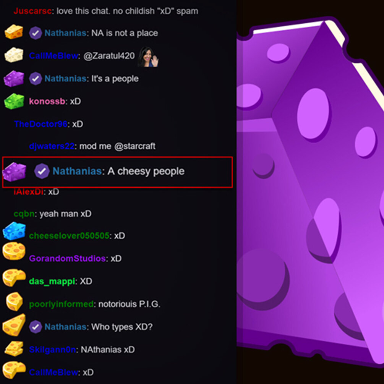The height and width of the screenshot is (384, 384).
Task: Click the round cheese wheel badge by GorandomStudios
Action: pyautogui.click(x=14, y=251)
